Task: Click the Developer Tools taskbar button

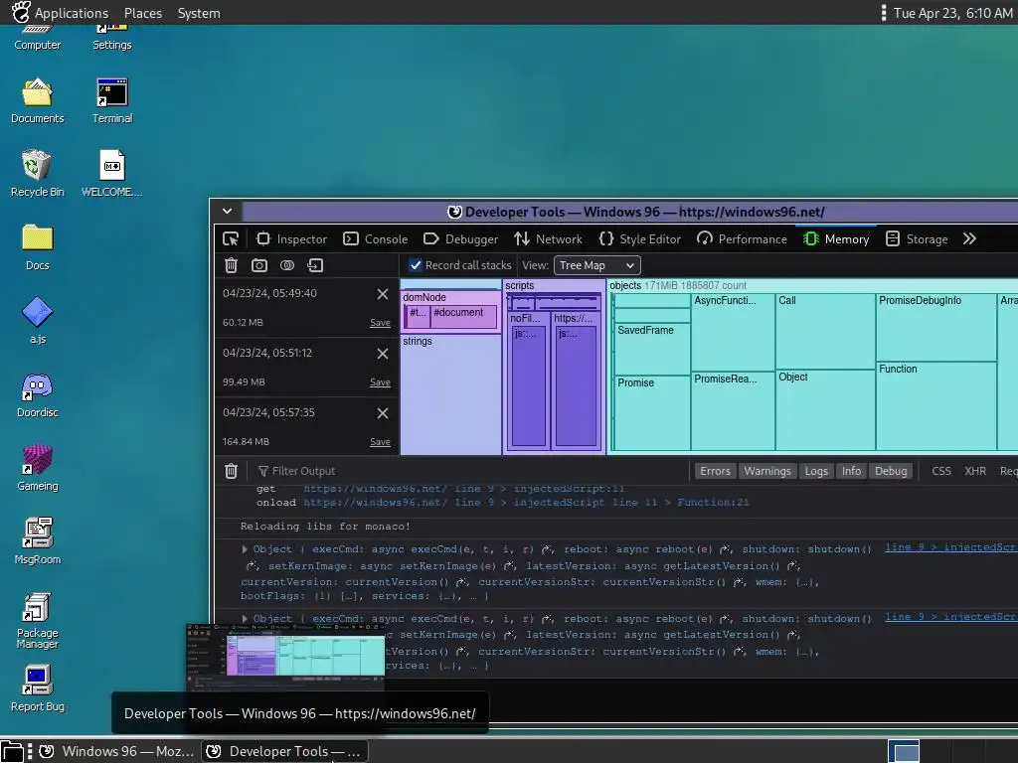Action: (283, 751)
